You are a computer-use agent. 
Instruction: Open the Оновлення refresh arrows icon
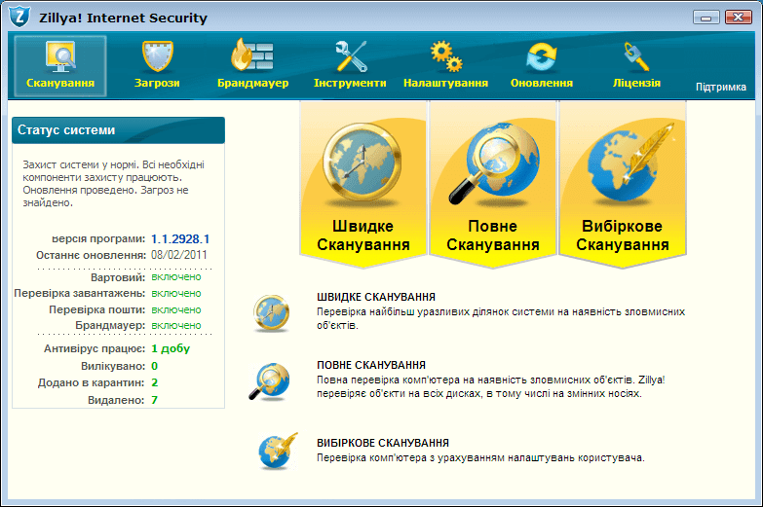[x=541, y=56]
